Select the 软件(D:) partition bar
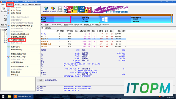176x99 pixels. pos(86,19)
